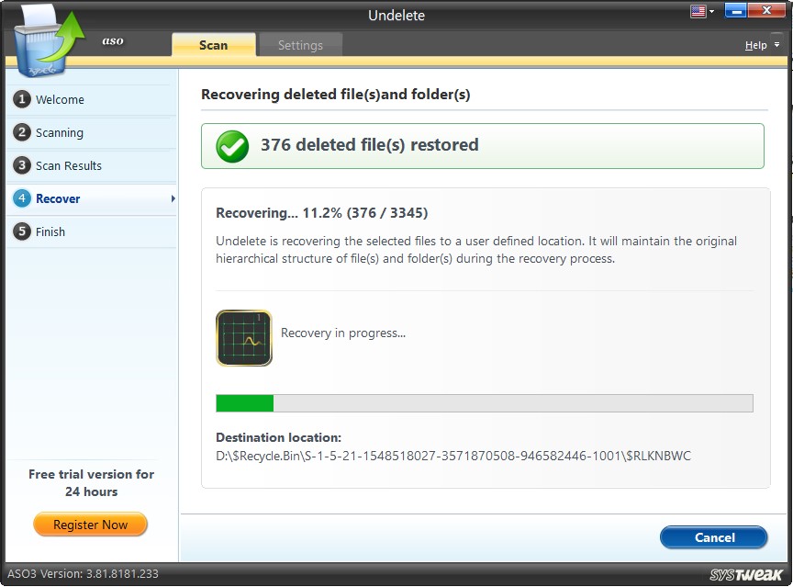Click the recovery in progress monitor icon

point(243,338)
